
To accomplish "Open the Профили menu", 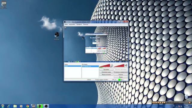I will pyautogui.click(x=79, y=25).
